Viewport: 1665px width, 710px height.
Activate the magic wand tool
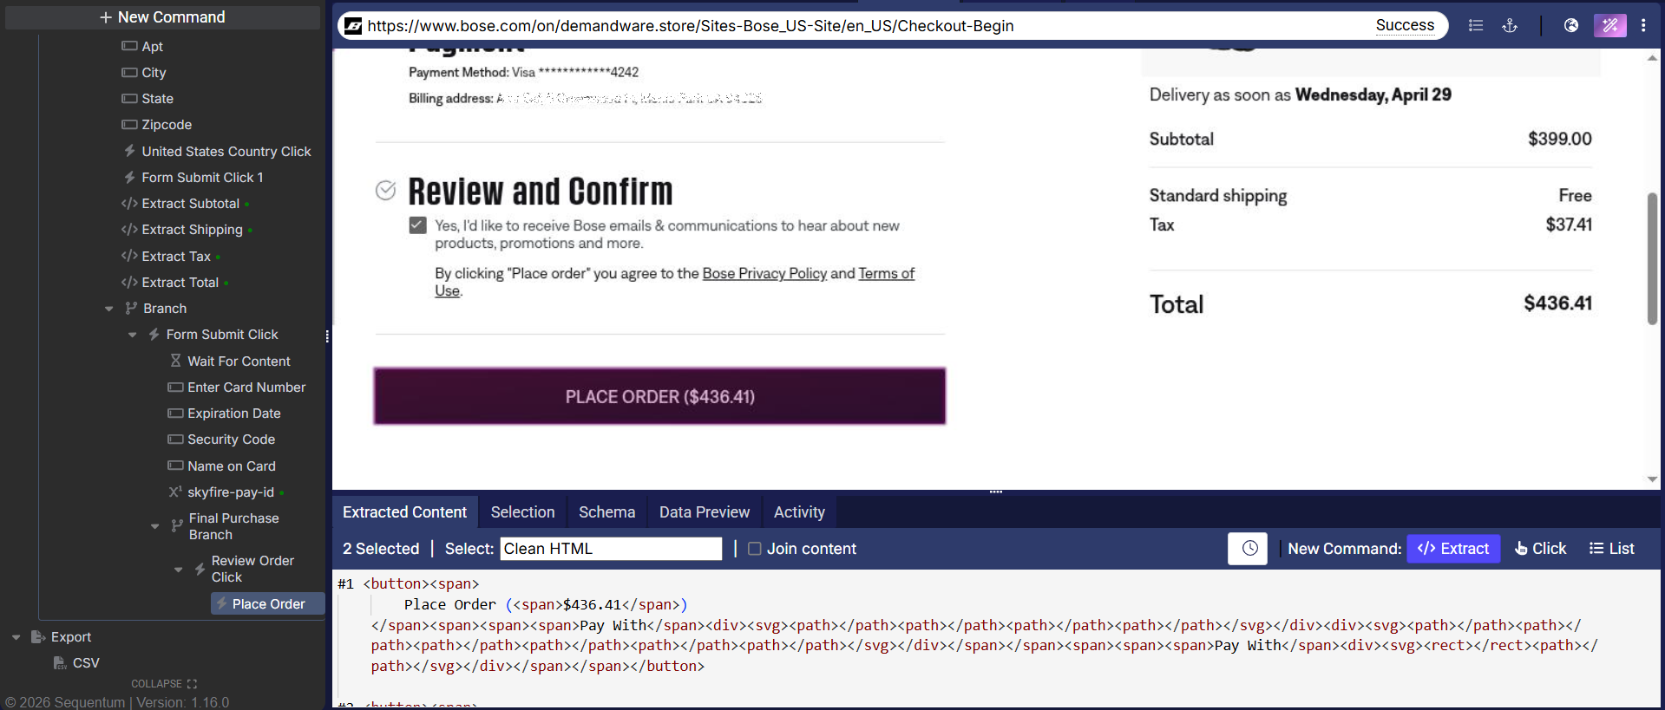tap(1609, 26)
